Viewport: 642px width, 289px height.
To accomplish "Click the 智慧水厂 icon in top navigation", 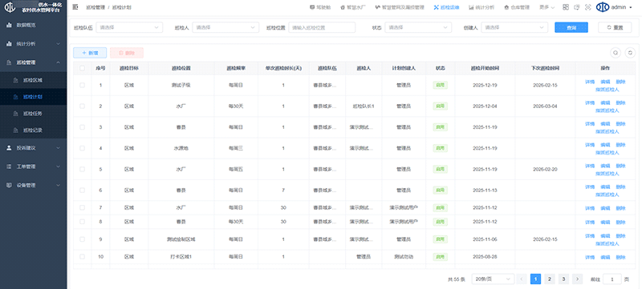I will coord(343,7).
